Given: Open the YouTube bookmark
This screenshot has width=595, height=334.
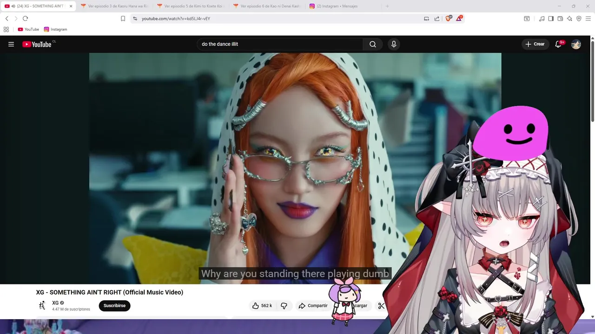Looking at the screenshot, I should [28, 29].
